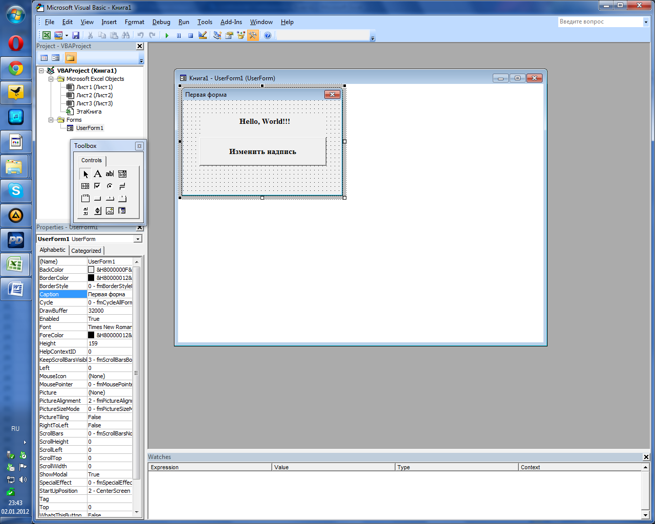Image resolution: width=655 pixels, height=524 pixels.
Task: Toggle the Toolbox button in the toolbar
Action: [x=253, y=35]
